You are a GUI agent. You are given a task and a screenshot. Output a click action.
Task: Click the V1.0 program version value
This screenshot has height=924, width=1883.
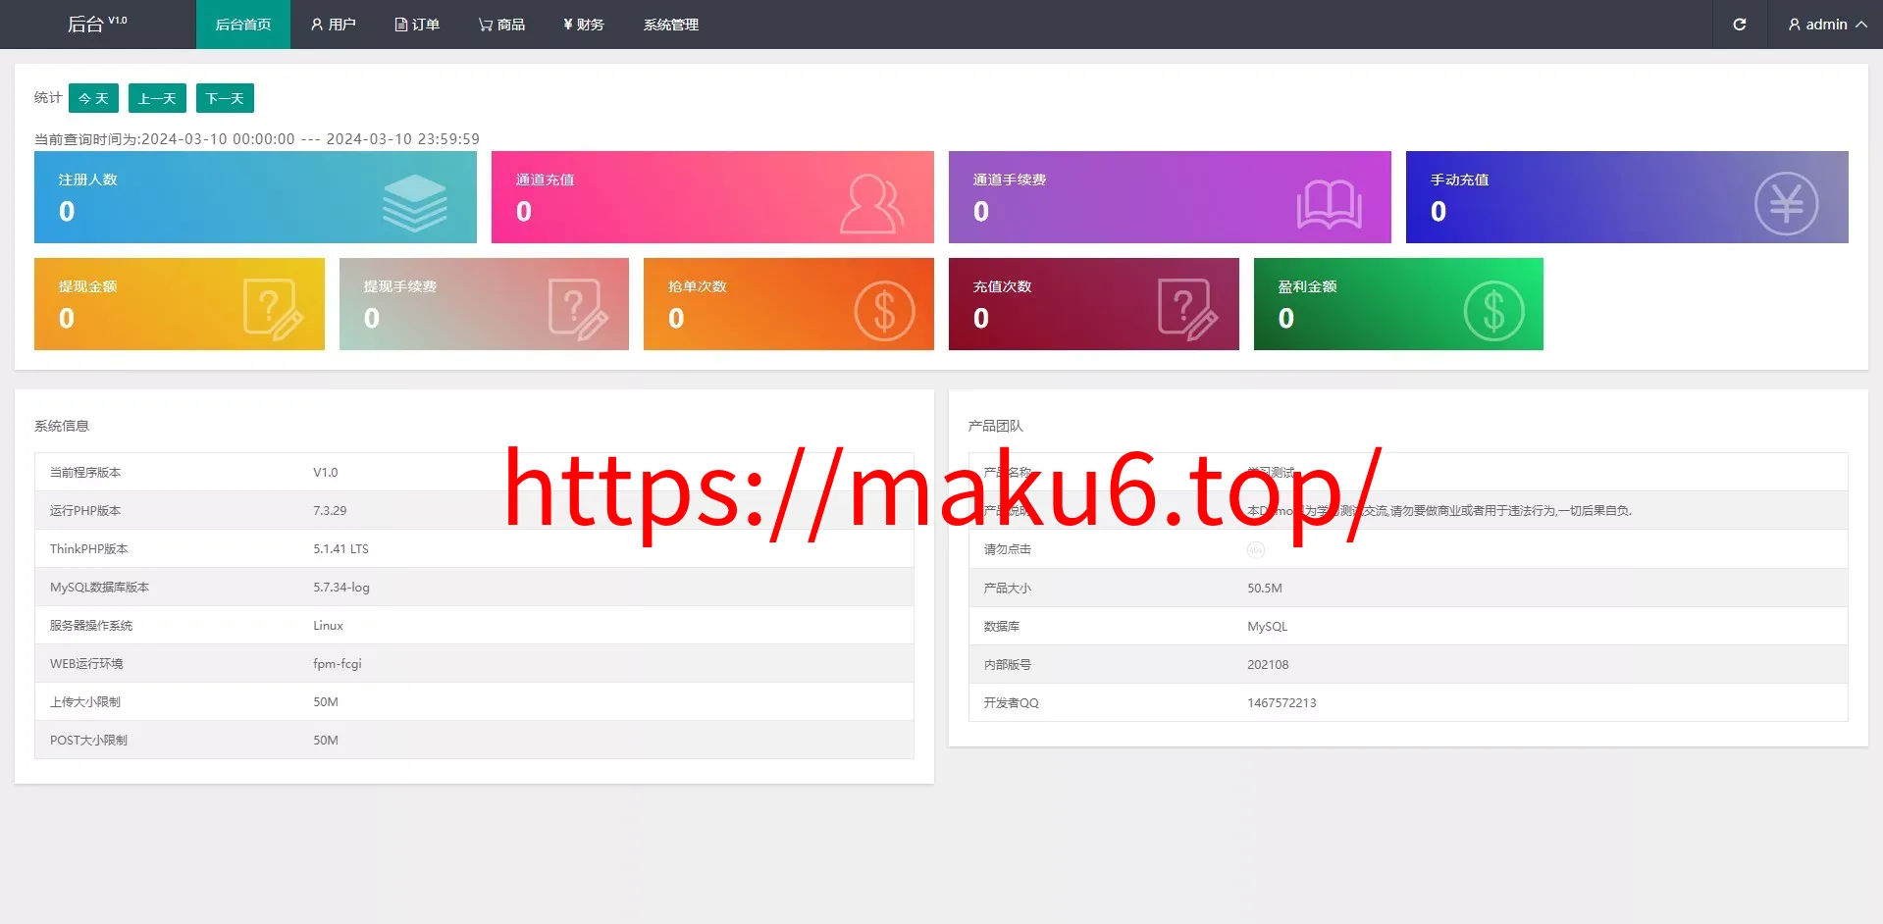pos(325,473)
